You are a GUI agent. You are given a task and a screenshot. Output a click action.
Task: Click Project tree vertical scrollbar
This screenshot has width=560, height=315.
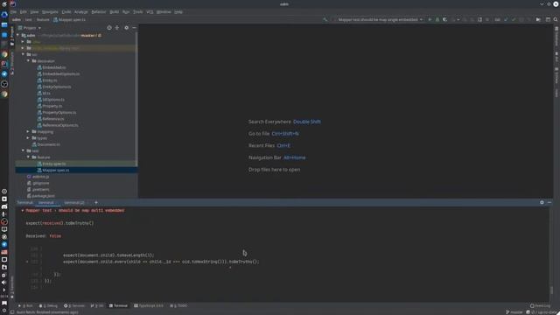coord(136,100)
